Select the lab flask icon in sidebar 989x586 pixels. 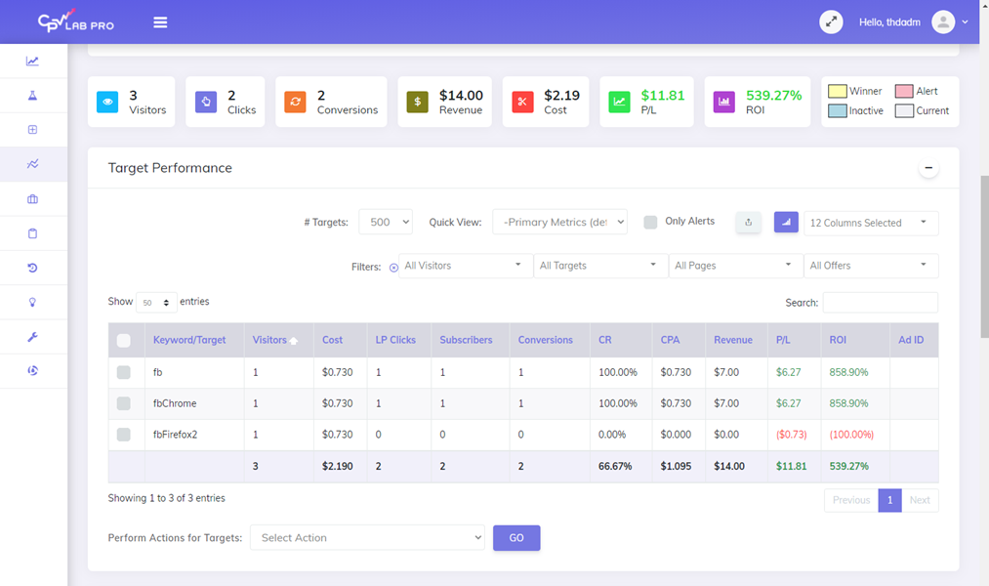pos(32,95)
